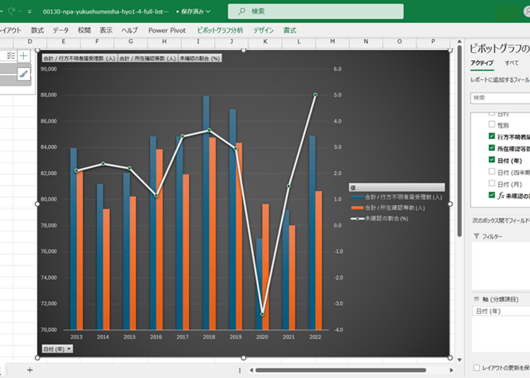Screen dimensions: 530x378
Task: Click the 2020 line data point marker
Action: (263, 314)
